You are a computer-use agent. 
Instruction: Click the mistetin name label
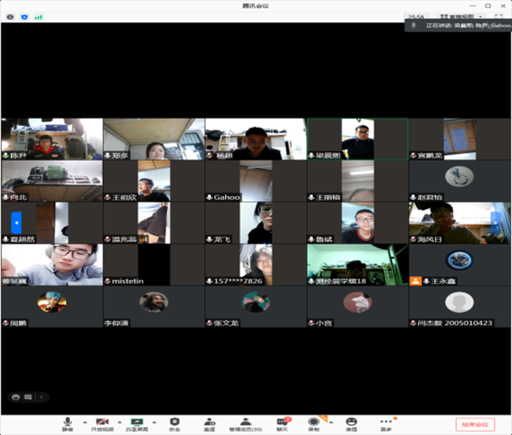coord(128,281)
